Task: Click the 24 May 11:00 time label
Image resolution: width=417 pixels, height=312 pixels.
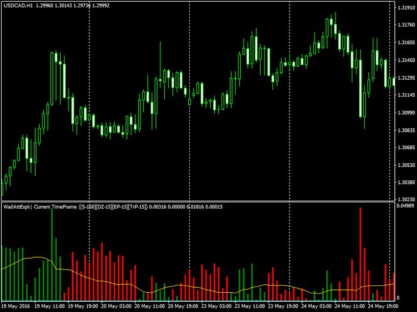Action: 350,306
